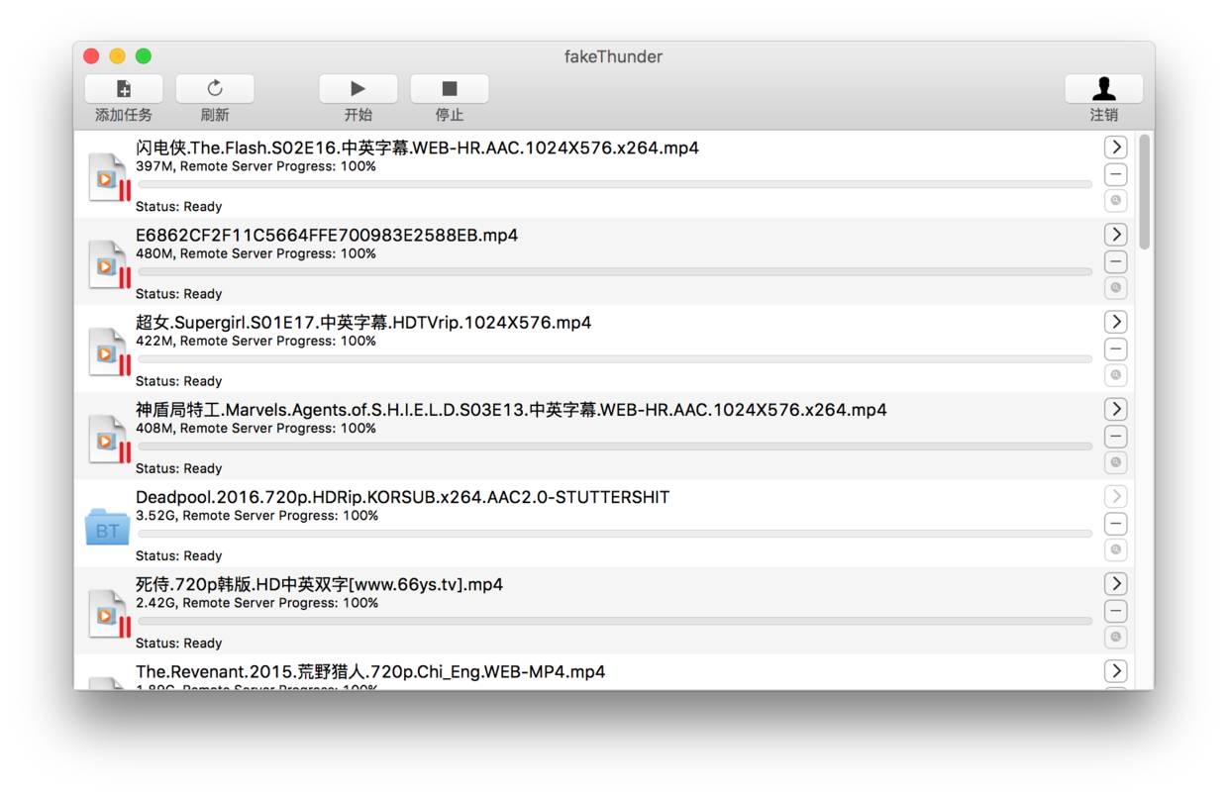Select the title 超女.Supergirl.S01E17.中英字幕.HDTVrip.1024X576.mp4
The image size is (1228, 795).
point(363,322)
